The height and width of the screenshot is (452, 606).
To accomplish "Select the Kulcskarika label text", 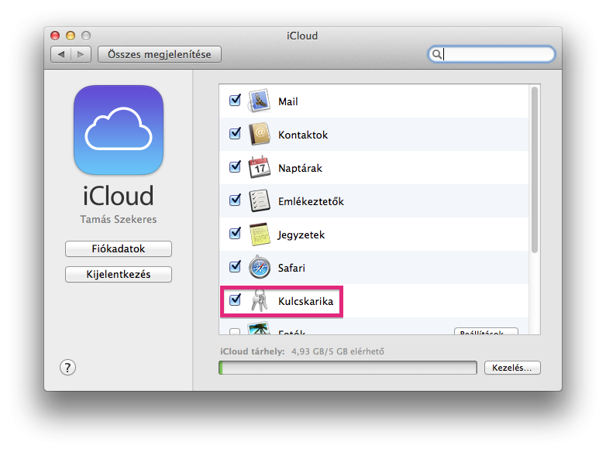I will 305,301.
